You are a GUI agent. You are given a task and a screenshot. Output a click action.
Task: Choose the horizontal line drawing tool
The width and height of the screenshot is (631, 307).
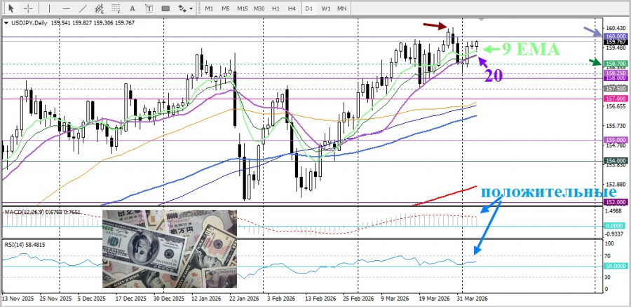67,8
